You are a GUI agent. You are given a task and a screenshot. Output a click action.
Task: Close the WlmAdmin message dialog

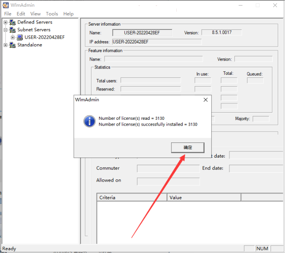(x=206, y=100)
